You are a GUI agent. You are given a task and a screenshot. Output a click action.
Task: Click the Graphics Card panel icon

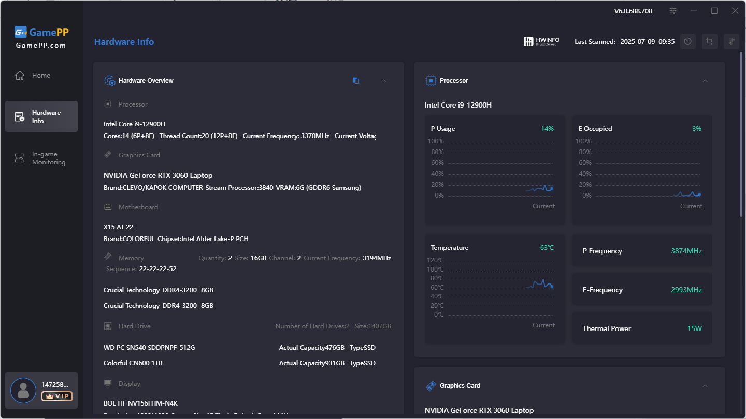[x=431, y=386]
